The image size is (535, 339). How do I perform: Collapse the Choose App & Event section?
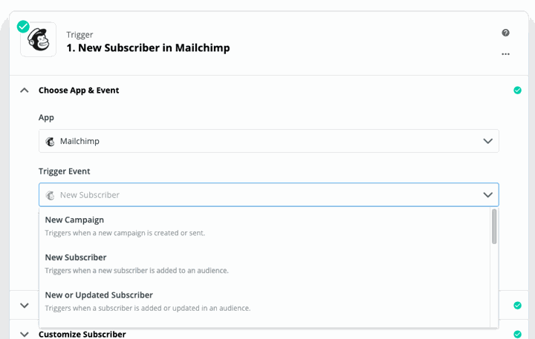click(x=25, y=90)
